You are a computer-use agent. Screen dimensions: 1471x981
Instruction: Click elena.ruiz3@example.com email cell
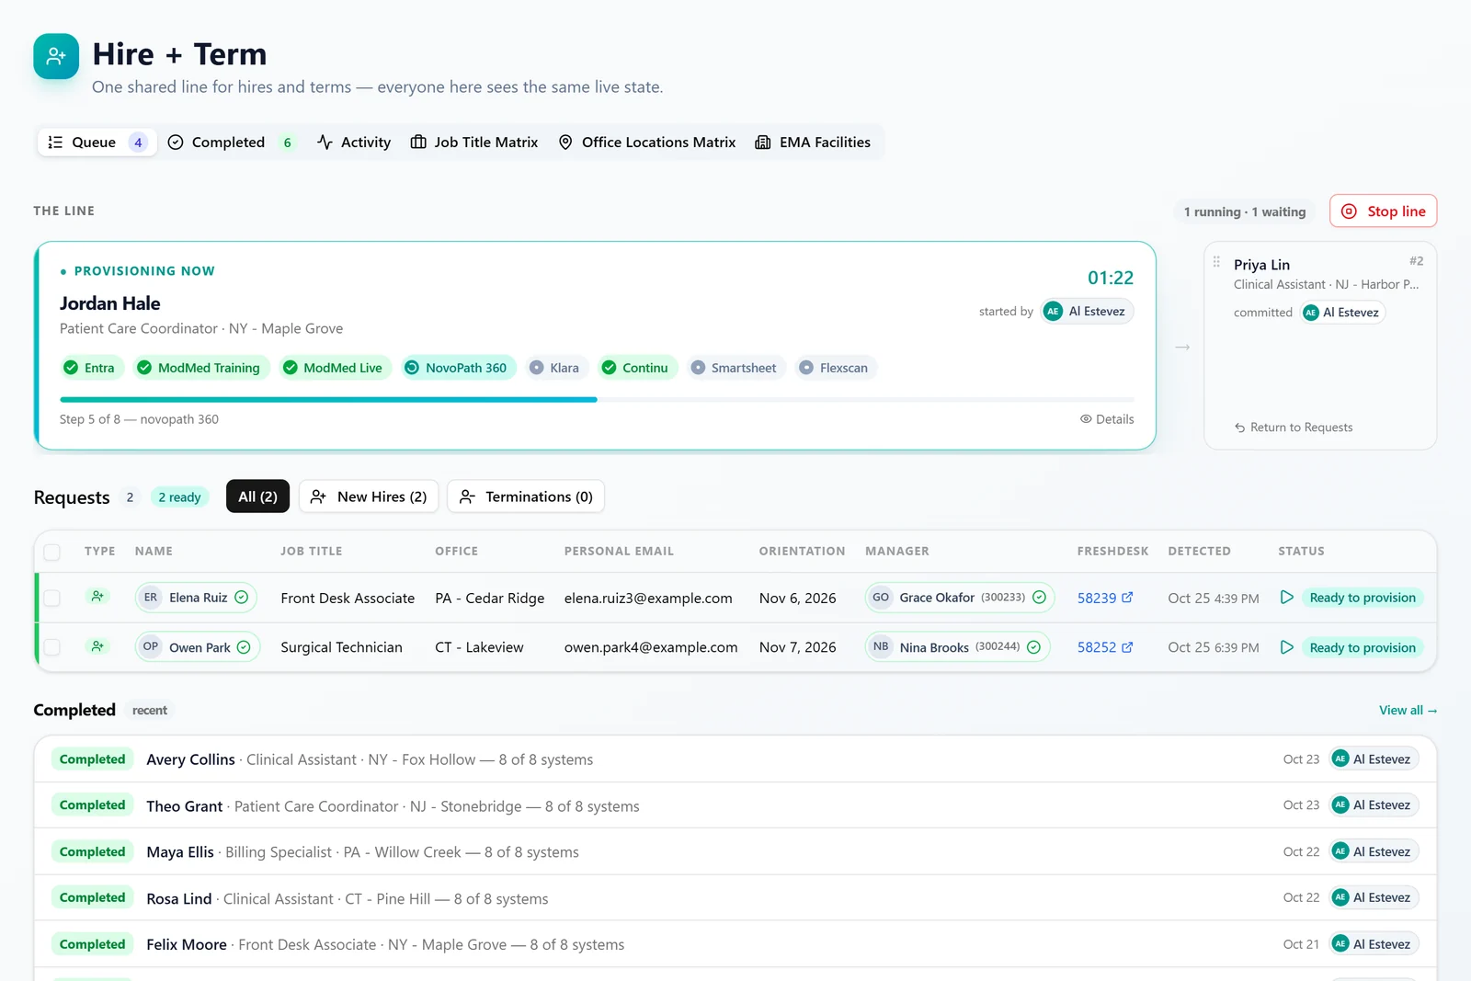(x=648, y=598)
